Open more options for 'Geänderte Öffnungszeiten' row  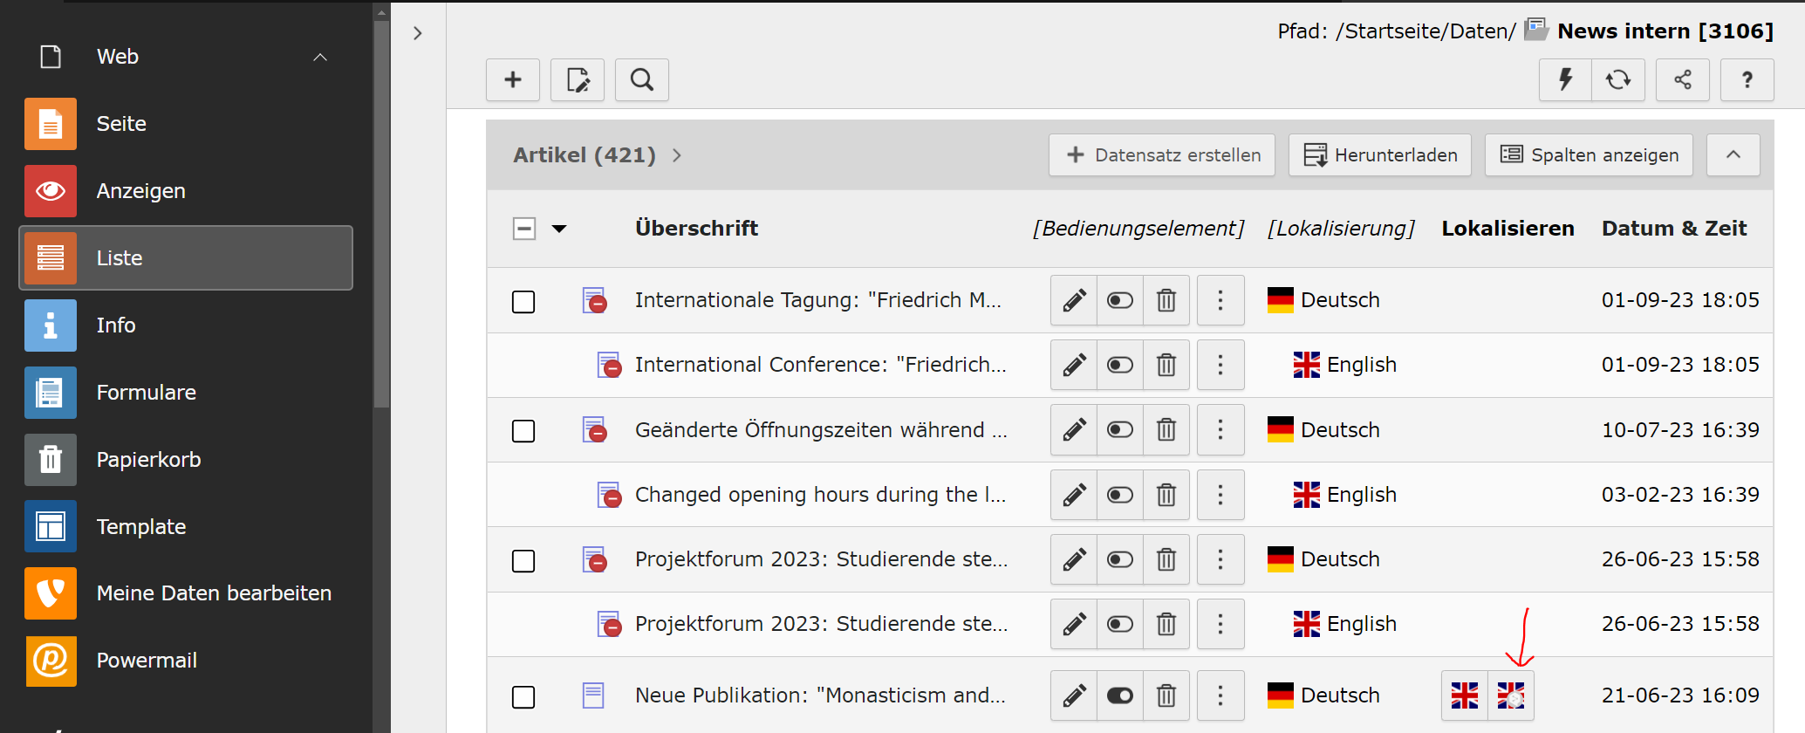(x=1220, y=430)
